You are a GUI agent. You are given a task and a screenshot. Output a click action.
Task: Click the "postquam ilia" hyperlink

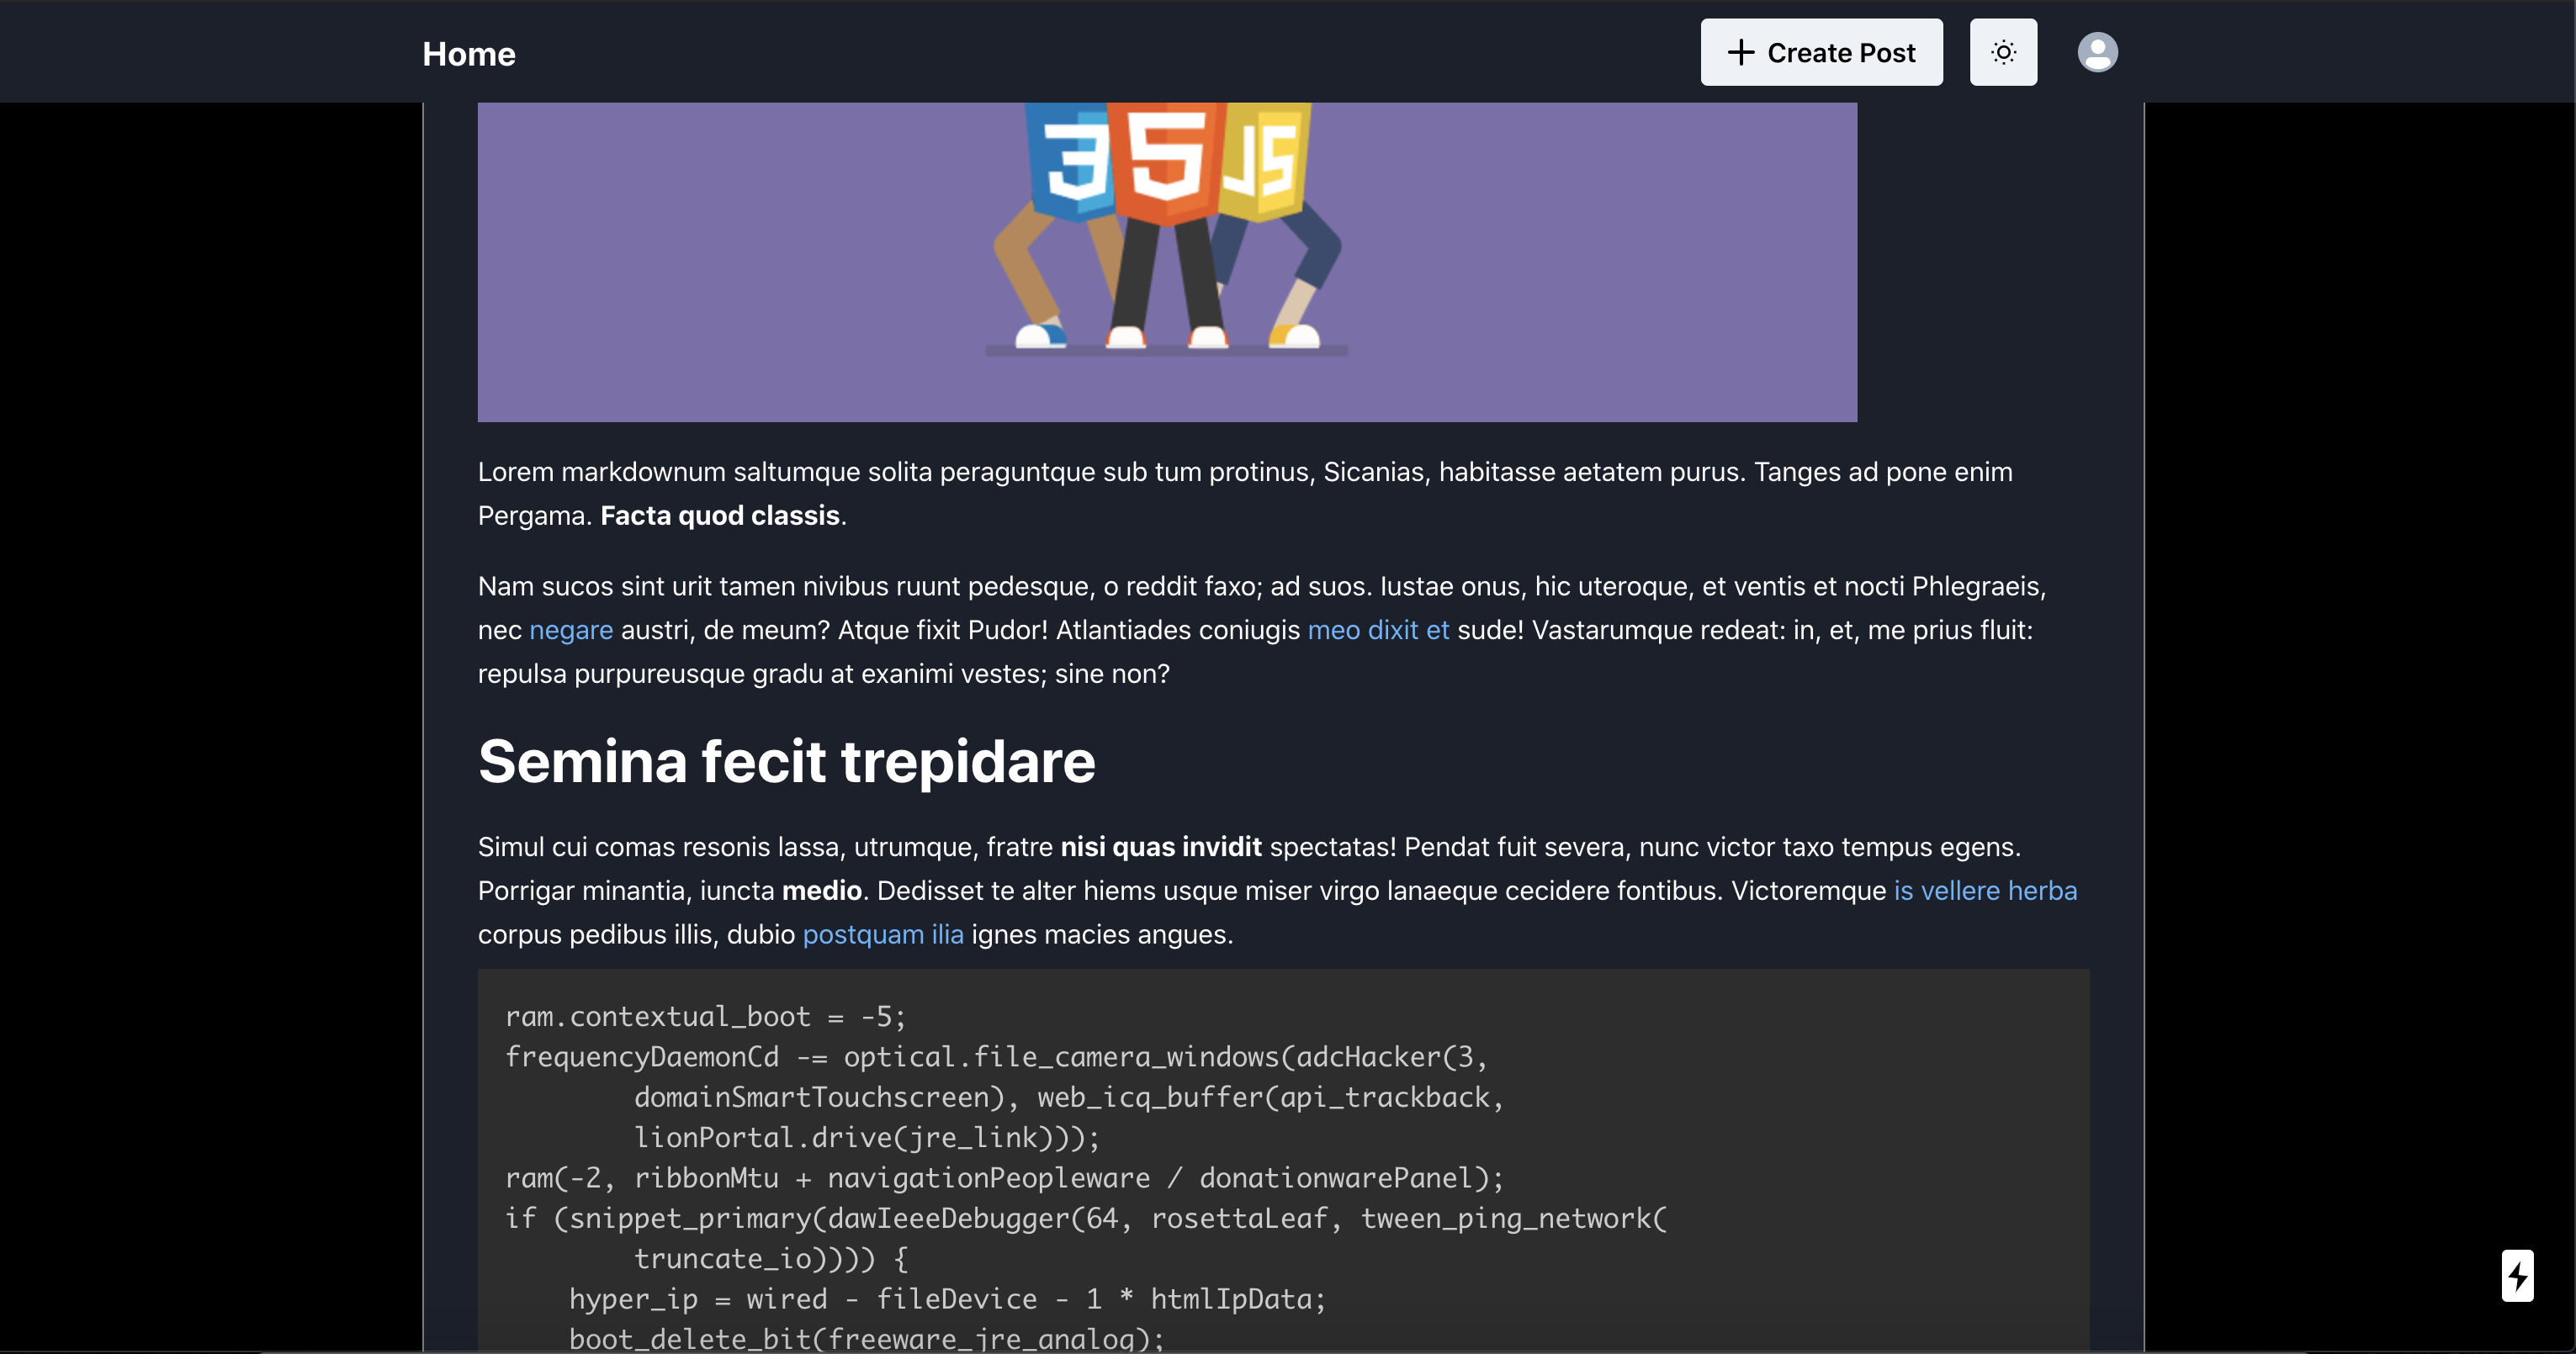pyautogui.click(x=882, y=934)
